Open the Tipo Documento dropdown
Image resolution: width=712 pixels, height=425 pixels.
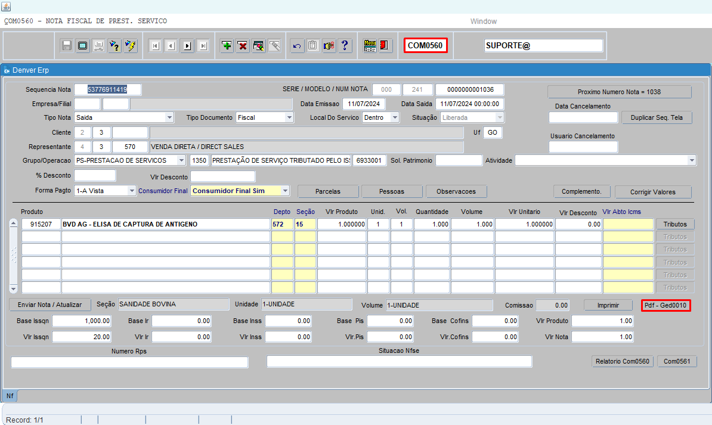click(x=289, y=117)
